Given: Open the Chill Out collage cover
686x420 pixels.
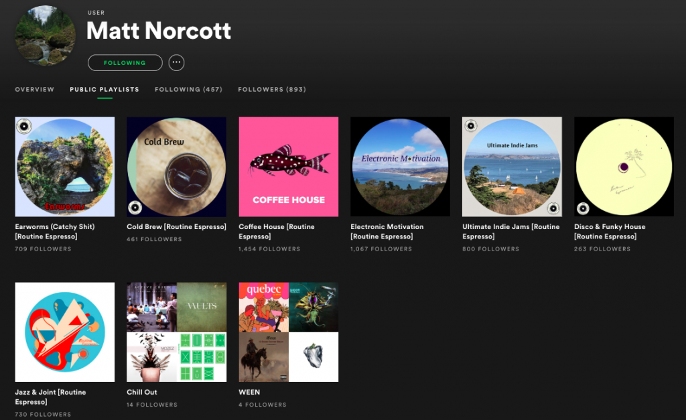Looking at the screenshot, I should (x=177, y=332).
